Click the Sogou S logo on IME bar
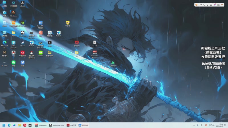 [x=197, y=5]
